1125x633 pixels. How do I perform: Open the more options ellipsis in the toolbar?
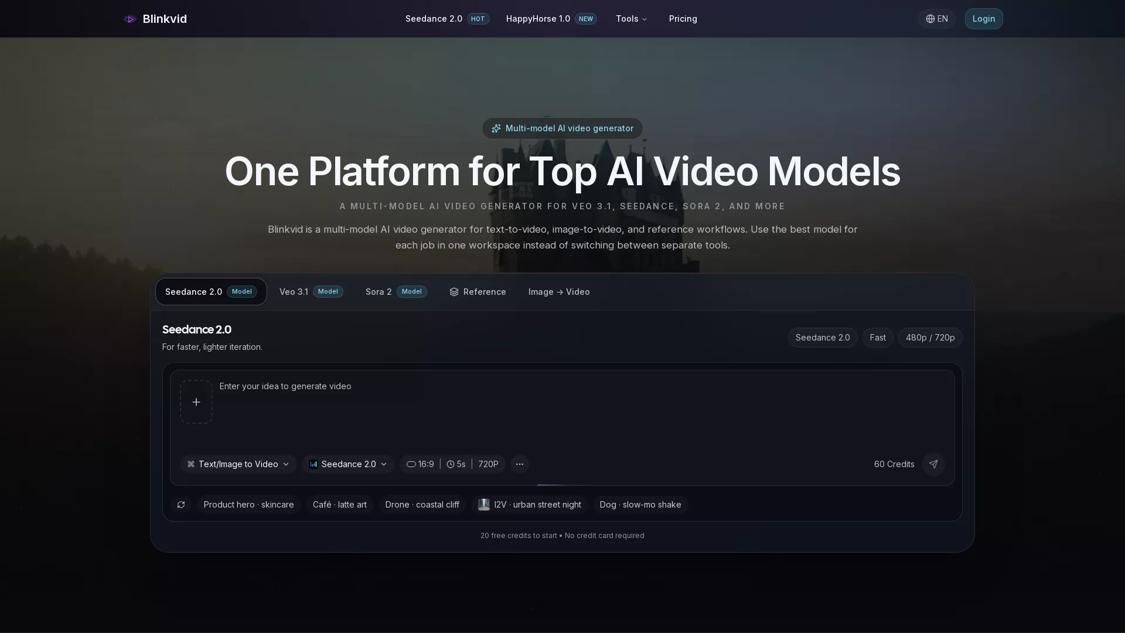[x=519, y=464]
